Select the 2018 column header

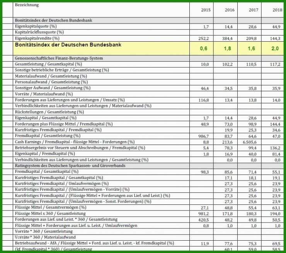pyautogui.click(x=277, y=10)
